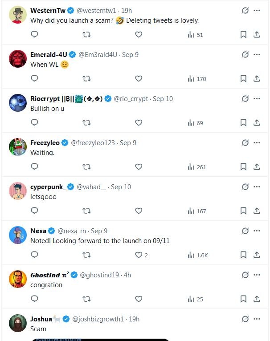Share Nexa's launch reply

[x=257, y=255]
